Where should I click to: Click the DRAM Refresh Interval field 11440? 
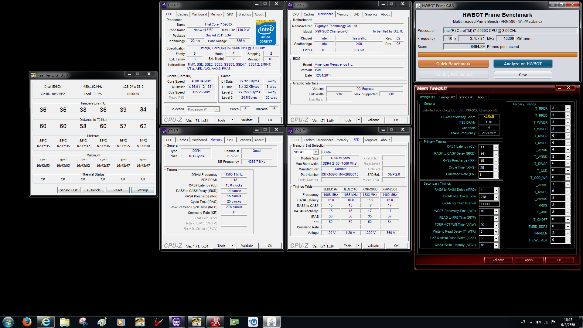(x=489, y=204)
